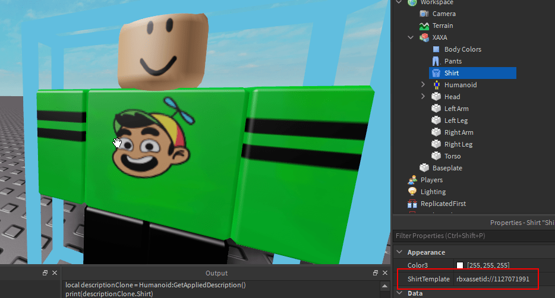Select Torso in the Explorer
555x298 pixels.
[x=452, y=156]
